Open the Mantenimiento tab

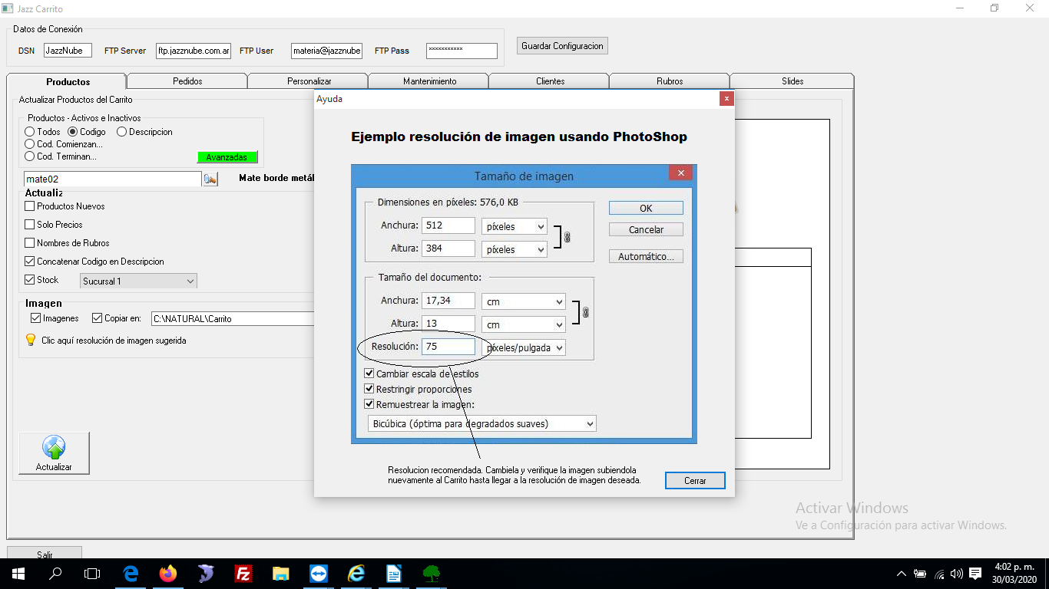[x=429, y=81]
